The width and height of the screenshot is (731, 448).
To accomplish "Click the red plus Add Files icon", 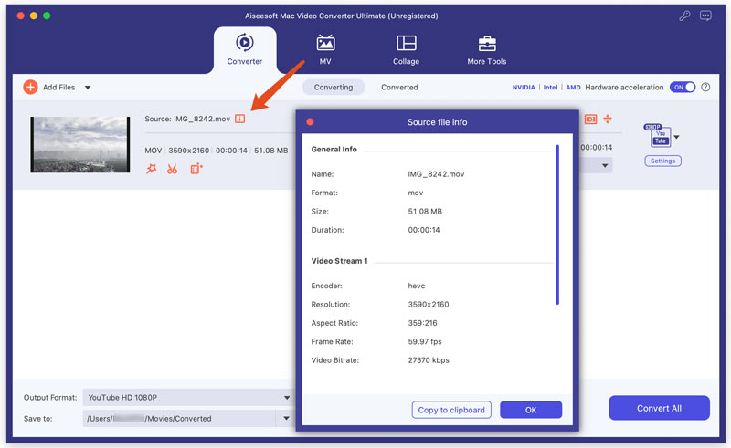I will [x=31, y=87].
